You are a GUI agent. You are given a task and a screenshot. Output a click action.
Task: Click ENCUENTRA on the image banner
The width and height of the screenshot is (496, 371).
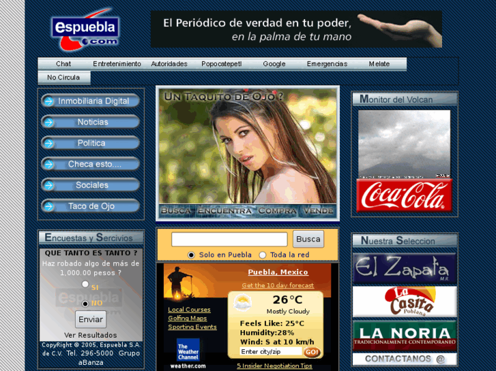pos(224,210)
